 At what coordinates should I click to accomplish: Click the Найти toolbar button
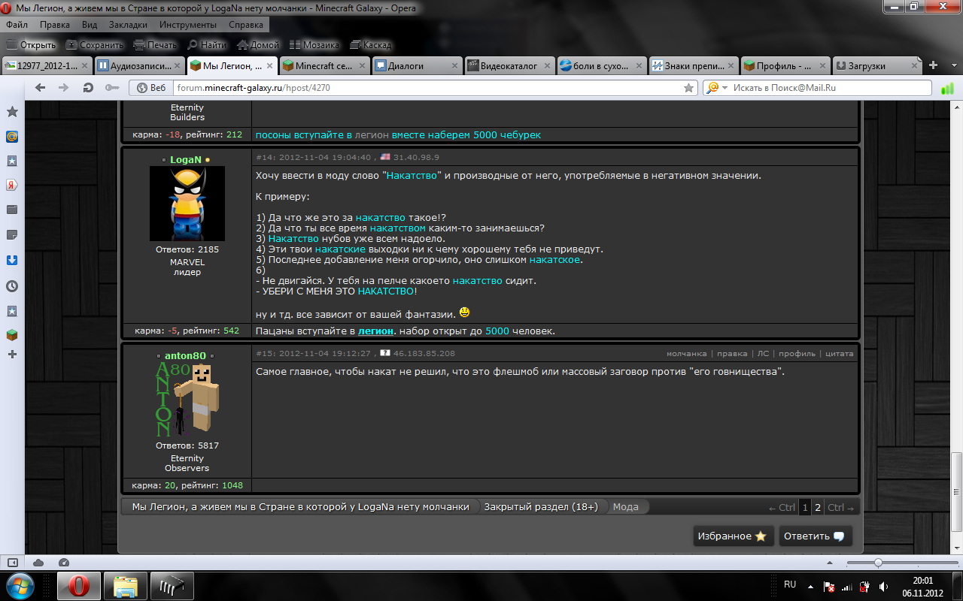point(207,45)
